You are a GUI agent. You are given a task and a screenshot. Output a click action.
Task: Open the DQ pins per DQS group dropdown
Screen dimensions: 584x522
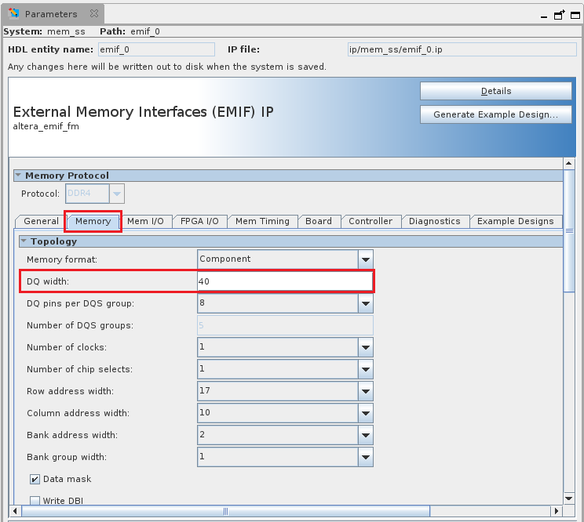(365, 303)
